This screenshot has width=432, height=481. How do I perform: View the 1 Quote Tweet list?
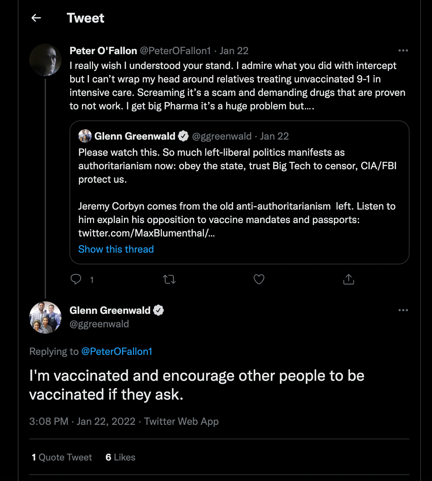pos(62,457)
